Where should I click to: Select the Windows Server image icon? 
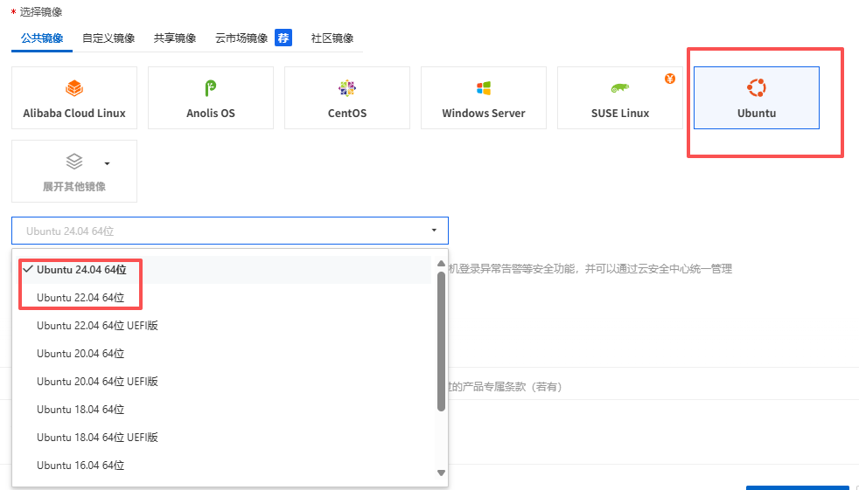tap(484, 88)
